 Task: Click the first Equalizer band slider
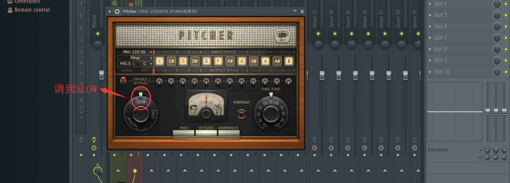coord(488,112)
